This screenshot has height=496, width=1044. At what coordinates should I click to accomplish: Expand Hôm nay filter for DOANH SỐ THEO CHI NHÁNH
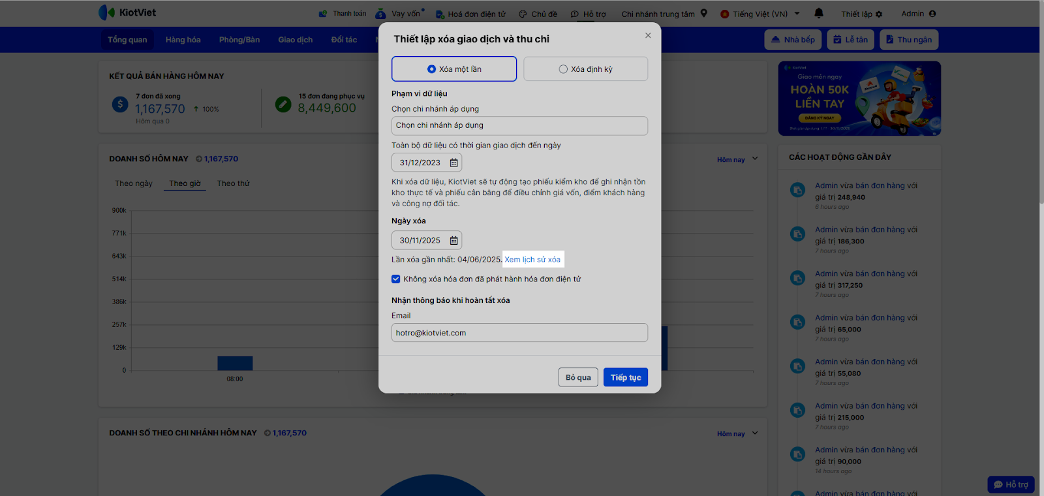(x=737, y=433)
